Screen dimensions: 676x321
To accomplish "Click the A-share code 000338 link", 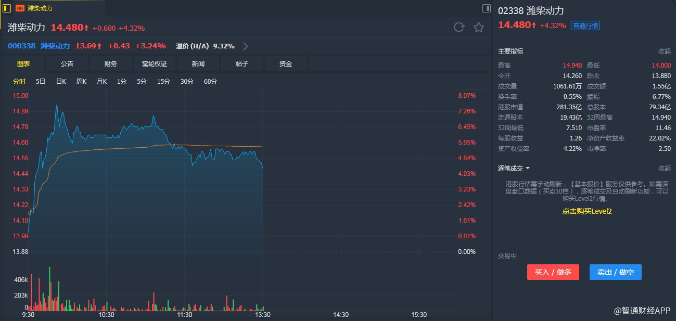I will click(21, 46).
